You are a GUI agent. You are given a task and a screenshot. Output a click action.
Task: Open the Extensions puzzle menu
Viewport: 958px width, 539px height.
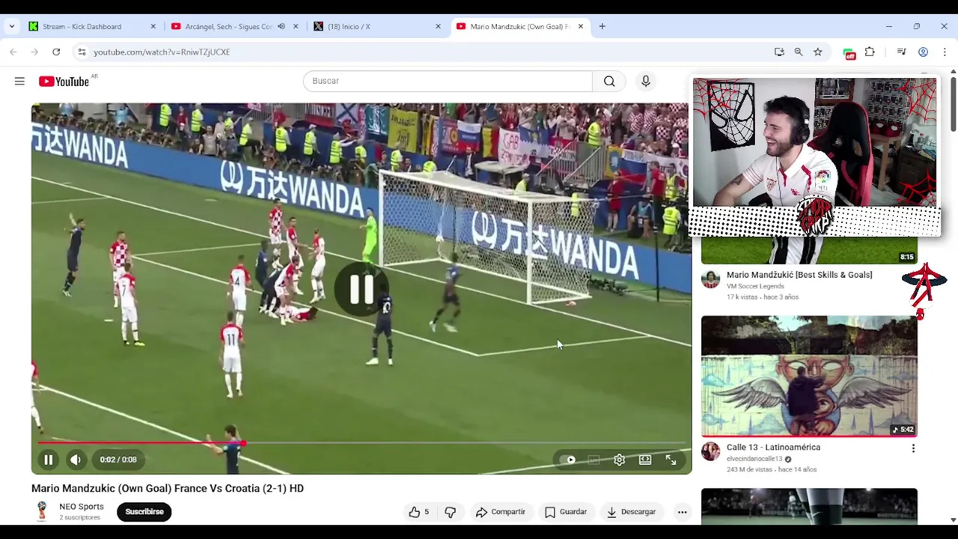[870, 52]
